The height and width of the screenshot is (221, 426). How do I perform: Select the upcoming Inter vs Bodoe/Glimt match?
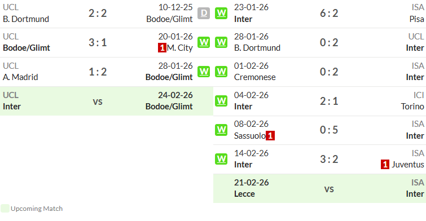tap(107, 101)
